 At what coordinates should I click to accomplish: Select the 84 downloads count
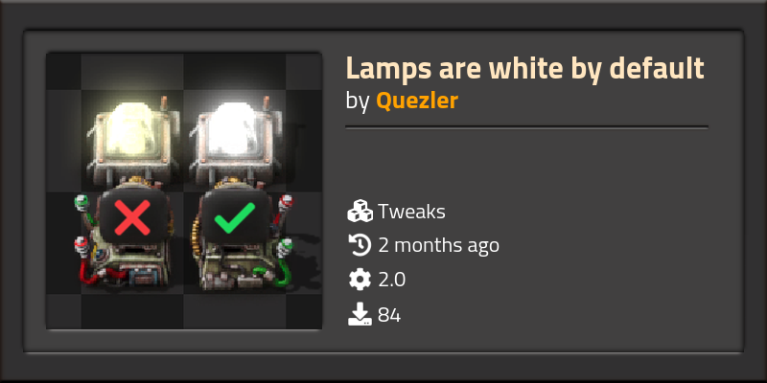389,315
